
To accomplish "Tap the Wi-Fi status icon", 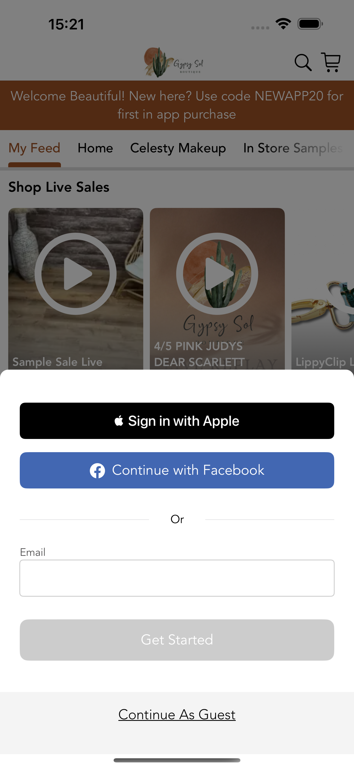I will [283, 24].
